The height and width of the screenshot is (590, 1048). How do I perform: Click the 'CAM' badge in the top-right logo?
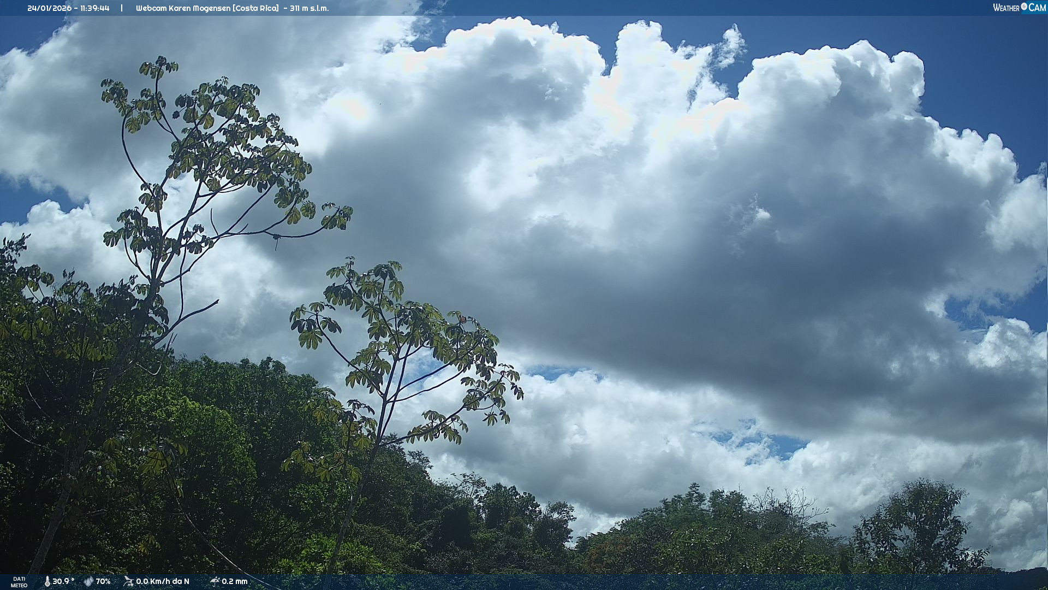point(1037,8)
